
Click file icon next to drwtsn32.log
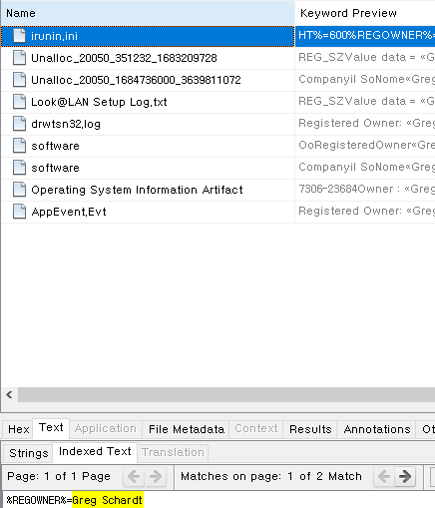19,124
